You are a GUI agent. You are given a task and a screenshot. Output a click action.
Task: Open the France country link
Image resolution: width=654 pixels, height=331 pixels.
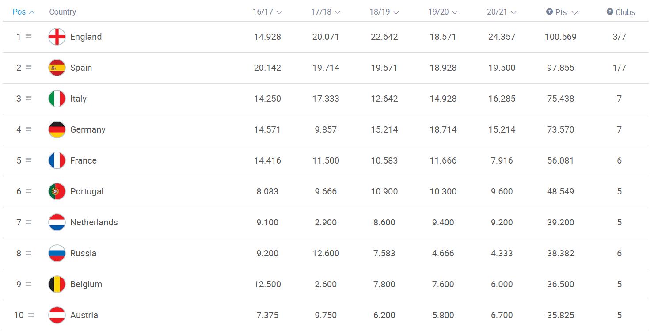click(84, 160)
